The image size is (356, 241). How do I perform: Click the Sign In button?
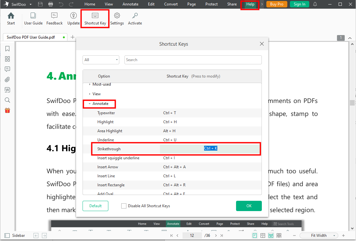click(300, 4)
